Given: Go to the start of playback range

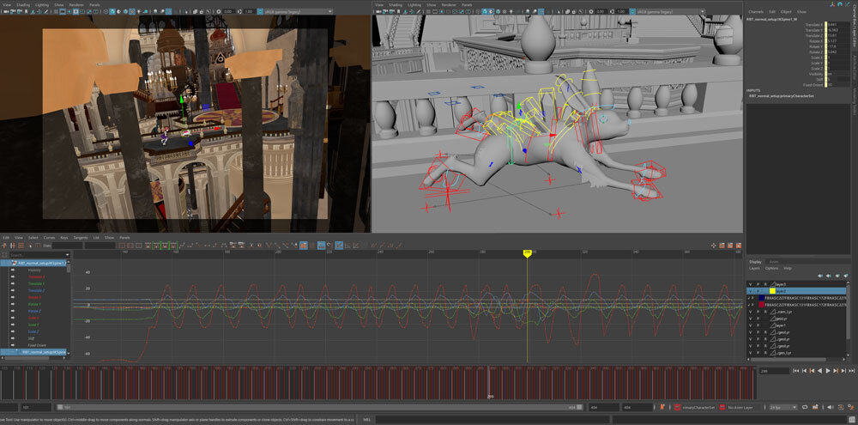Looking at the screenshot, I should (x=795, y=371).
